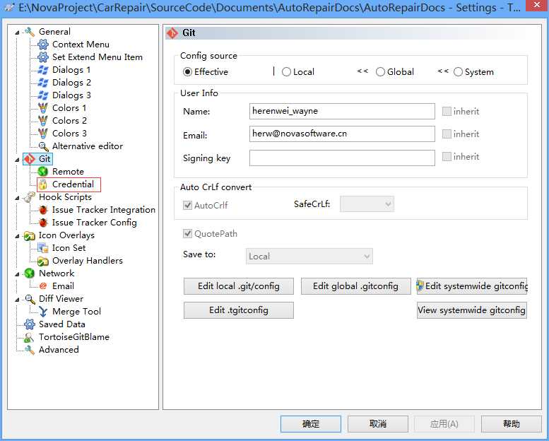This screenshot has height=441, width=549.
Task: Click the 确定 (OK) button
Action: (x=311, y=424)
